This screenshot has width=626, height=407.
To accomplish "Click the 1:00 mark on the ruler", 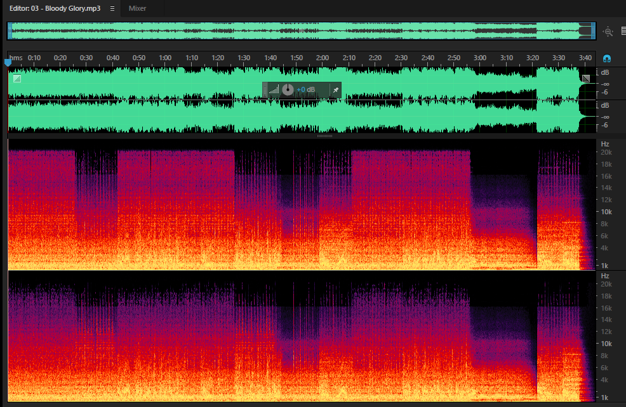I will pos(165,58).
